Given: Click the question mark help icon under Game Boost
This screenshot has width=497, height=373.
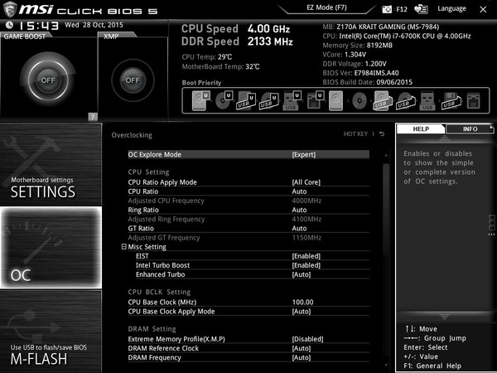Looking at the screenshot, I should click(93, 117).
